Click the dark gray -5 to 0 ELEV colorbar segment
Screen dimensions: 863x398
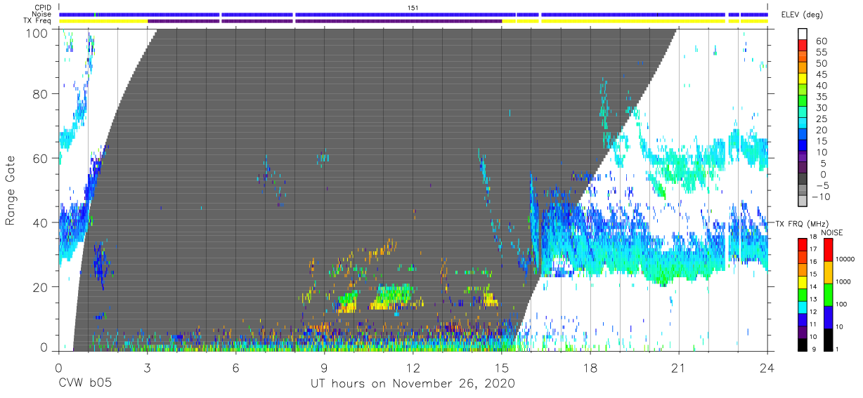click(x=803, y=178)
